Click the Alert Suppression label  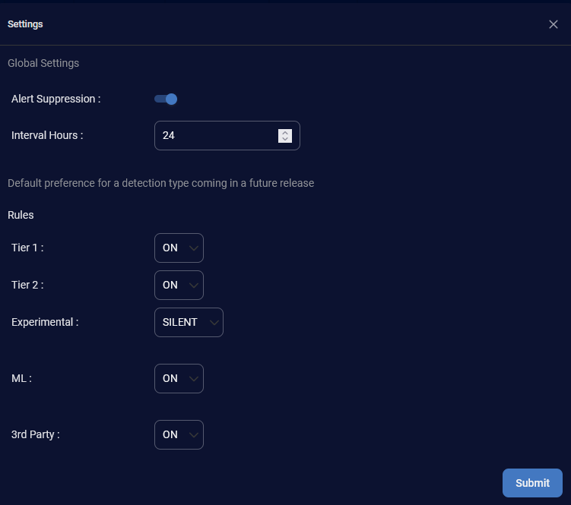(x=56, y=99)
